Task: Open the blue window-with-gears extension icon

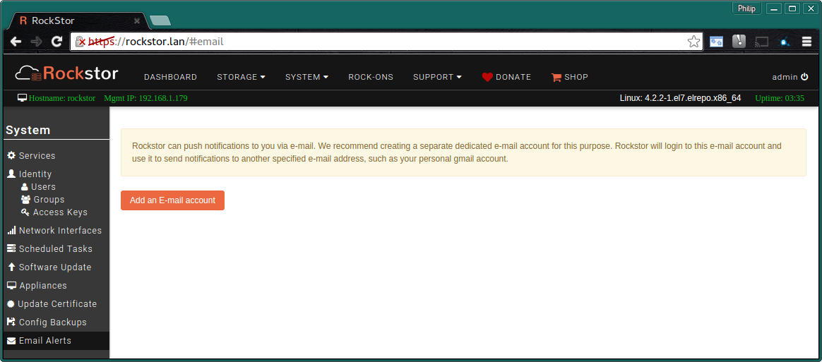Action: pos(717,42)
